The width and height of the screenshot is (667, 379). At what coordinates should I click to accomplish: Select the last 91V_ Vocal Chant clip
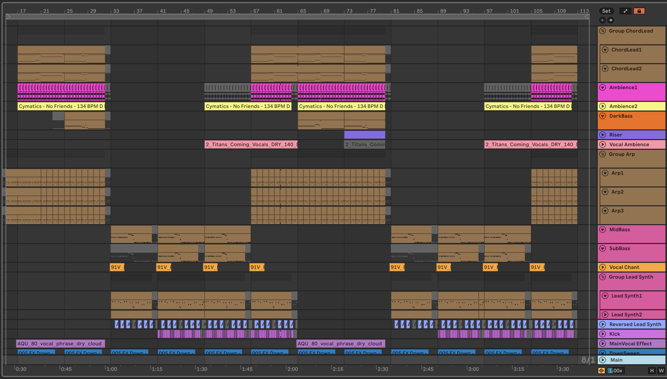click(x=537, y=267)
